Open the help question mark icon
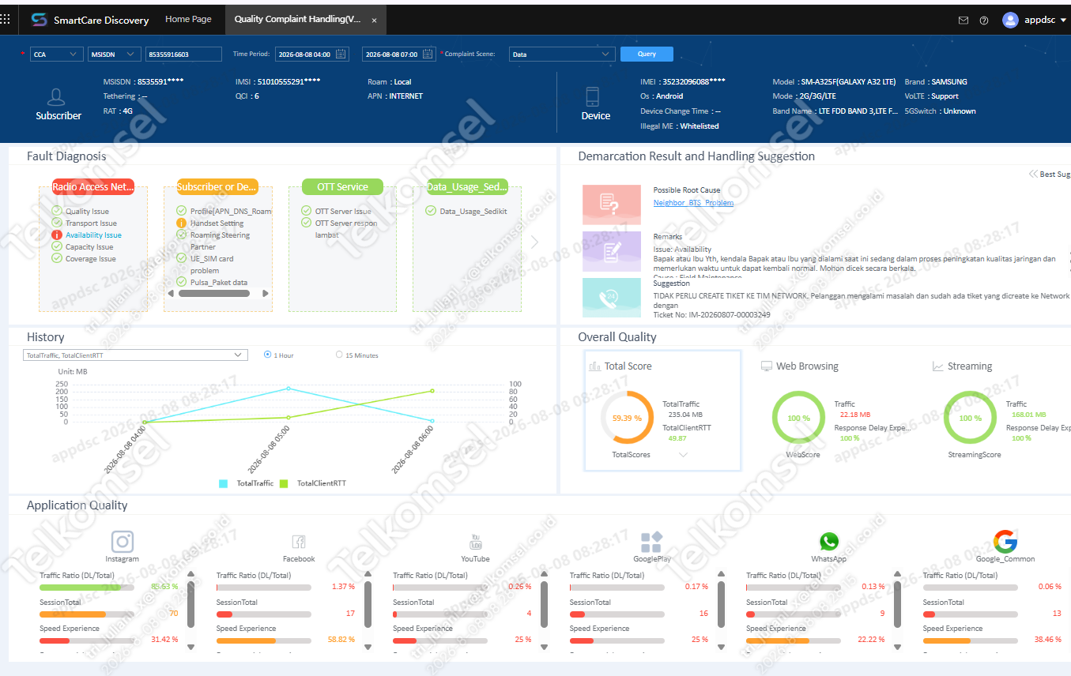The height and width of the screenshot is (676, 1071). click(984, 21)
